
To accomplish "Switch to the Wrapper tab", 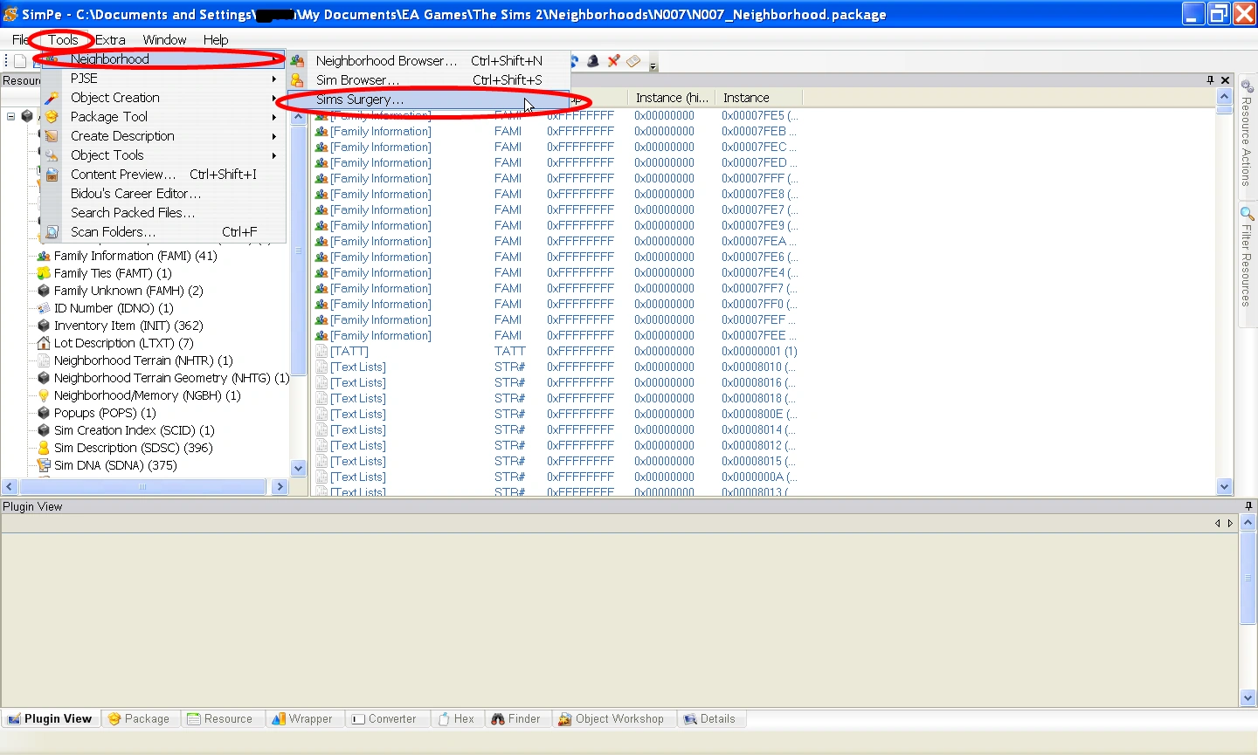I will click(302, 719).
